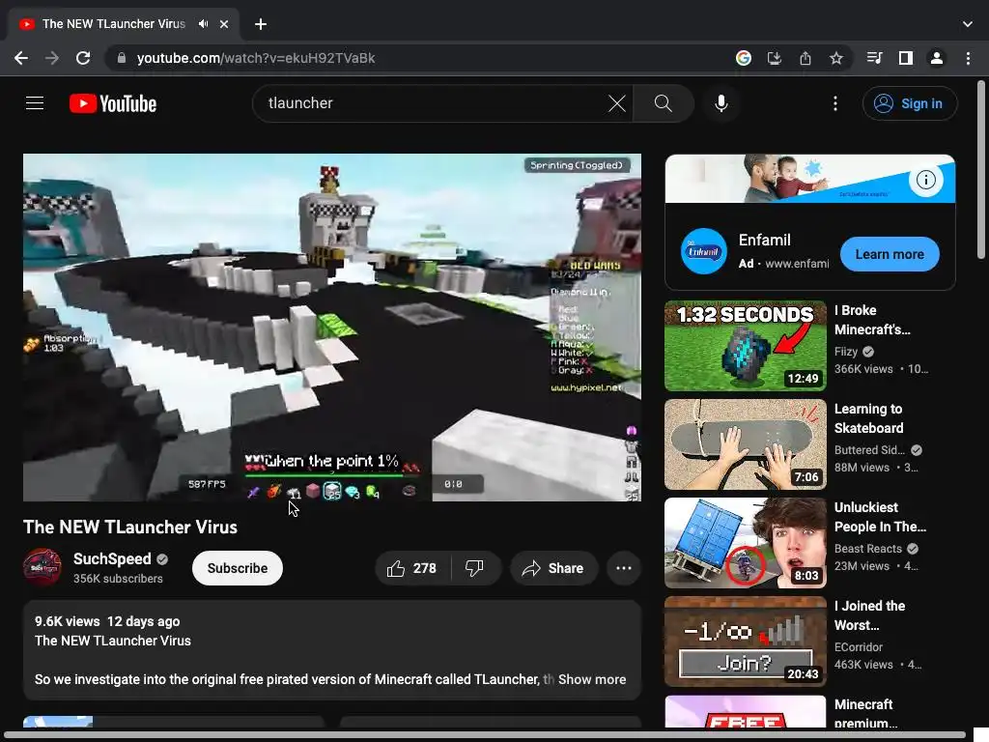The image size is (989, 742).
Task: Click the ECorridor channel name
Action: pyautogui.click(x=859, y=646)
